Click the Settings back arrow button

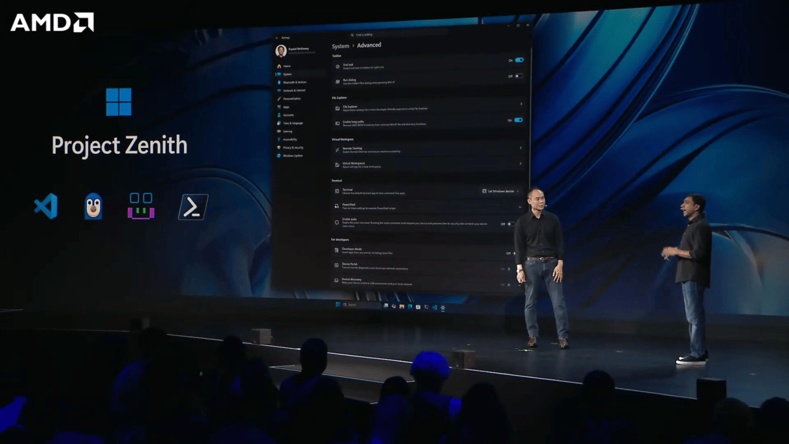[x=277, y=37]
